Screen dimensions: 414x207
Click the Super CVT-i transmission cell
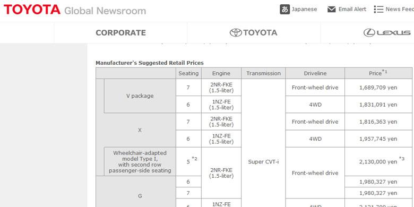click(x=263, y=162)
